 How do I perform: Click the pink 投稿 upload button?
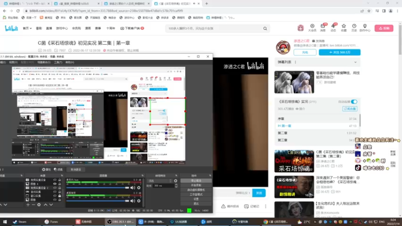[x=384, y=28]
